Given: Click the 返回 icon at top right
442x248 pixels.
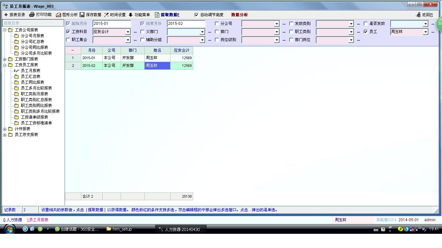Looking at the screenshot, I should (418, 15).
